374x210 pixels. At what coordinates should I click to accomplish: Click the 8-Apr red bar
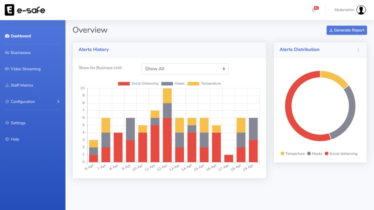118,147
